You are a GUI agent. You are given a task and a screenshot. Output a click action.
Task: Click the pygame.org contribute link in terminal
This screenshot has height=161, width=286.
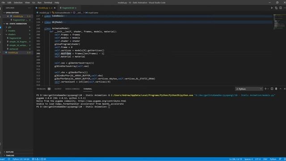click(102, 101)
